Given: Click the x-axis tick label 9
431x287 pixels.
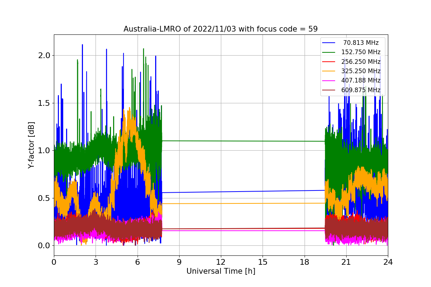Looking at the screenshot, I should point(179,262).
